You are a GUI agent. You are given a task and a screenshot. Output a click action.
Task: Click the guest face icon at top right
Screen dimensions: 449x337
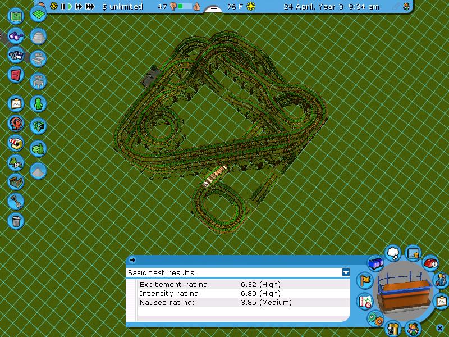pos(406,6)
